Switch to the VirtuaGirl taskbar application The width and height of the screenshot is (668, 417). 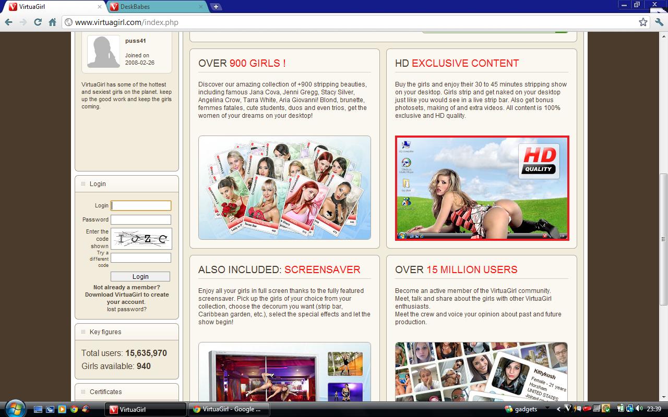(146, 409)
